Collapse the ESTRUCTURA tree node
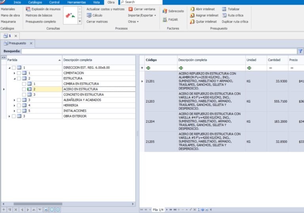Viewport: 304px width, 213px height. click(14, 79)
